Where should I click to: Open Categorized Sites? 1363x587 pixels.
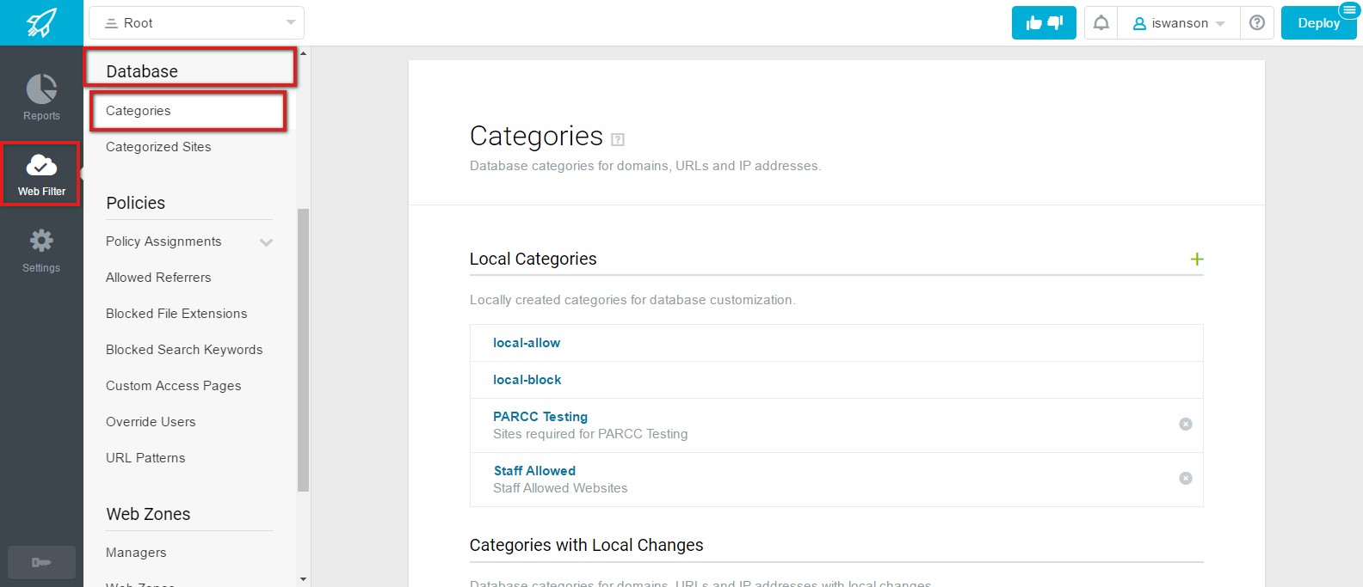tap(158, 147)
